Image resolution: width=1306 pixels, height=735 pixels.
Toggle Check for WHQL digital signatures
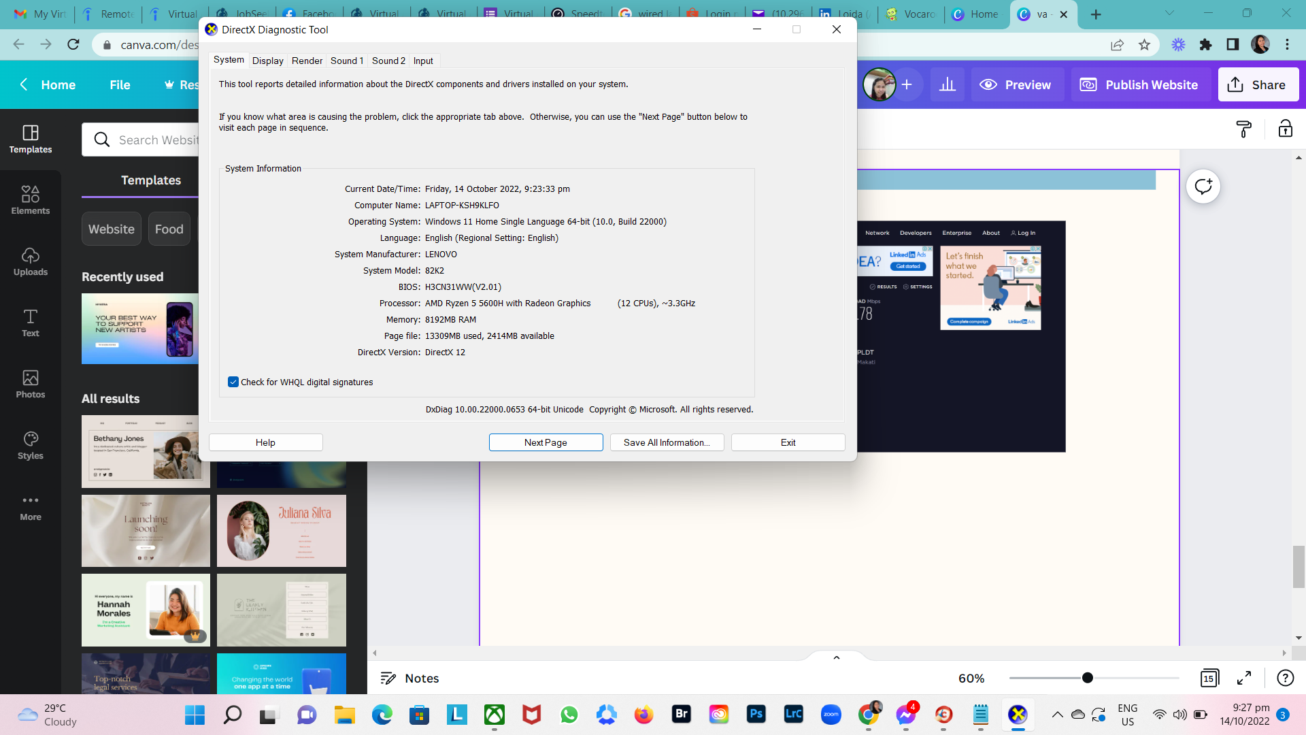click(x=233, y=382)
